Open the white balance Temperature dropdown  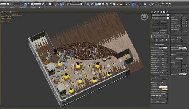163,87
